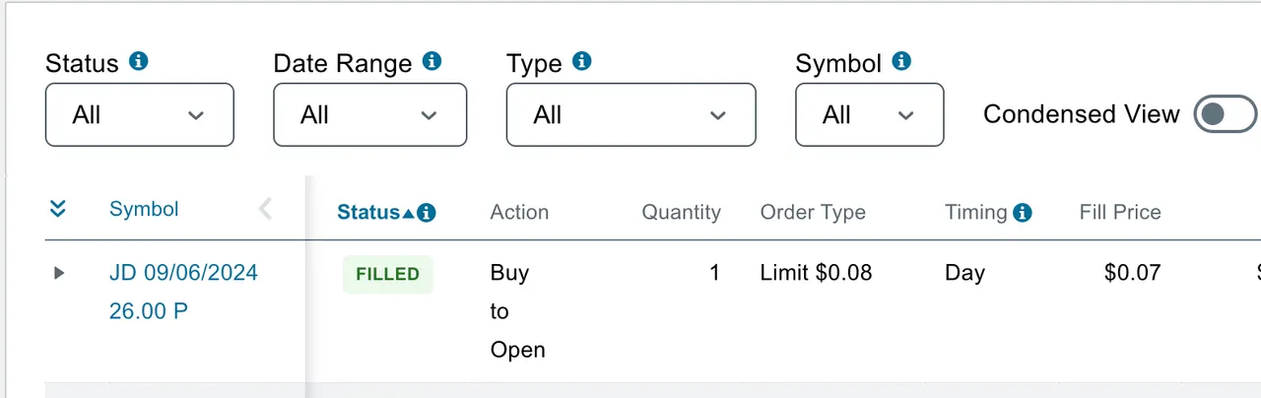Expand the JD order row triangle
Screen dimensions: 1261x398
[59, 273]
